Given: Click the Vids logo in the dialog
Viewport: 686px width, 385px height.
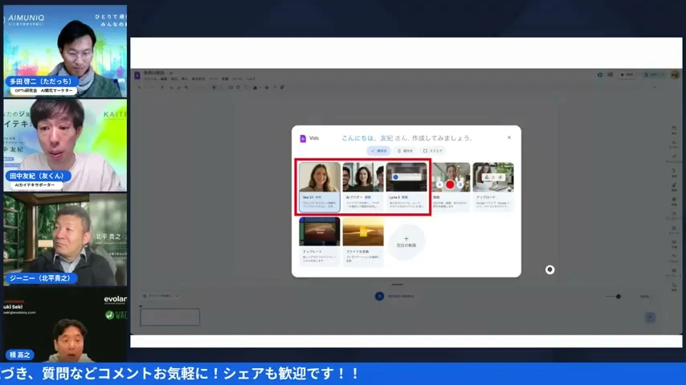Looking at the screenshot, I should tap(303, 138).
